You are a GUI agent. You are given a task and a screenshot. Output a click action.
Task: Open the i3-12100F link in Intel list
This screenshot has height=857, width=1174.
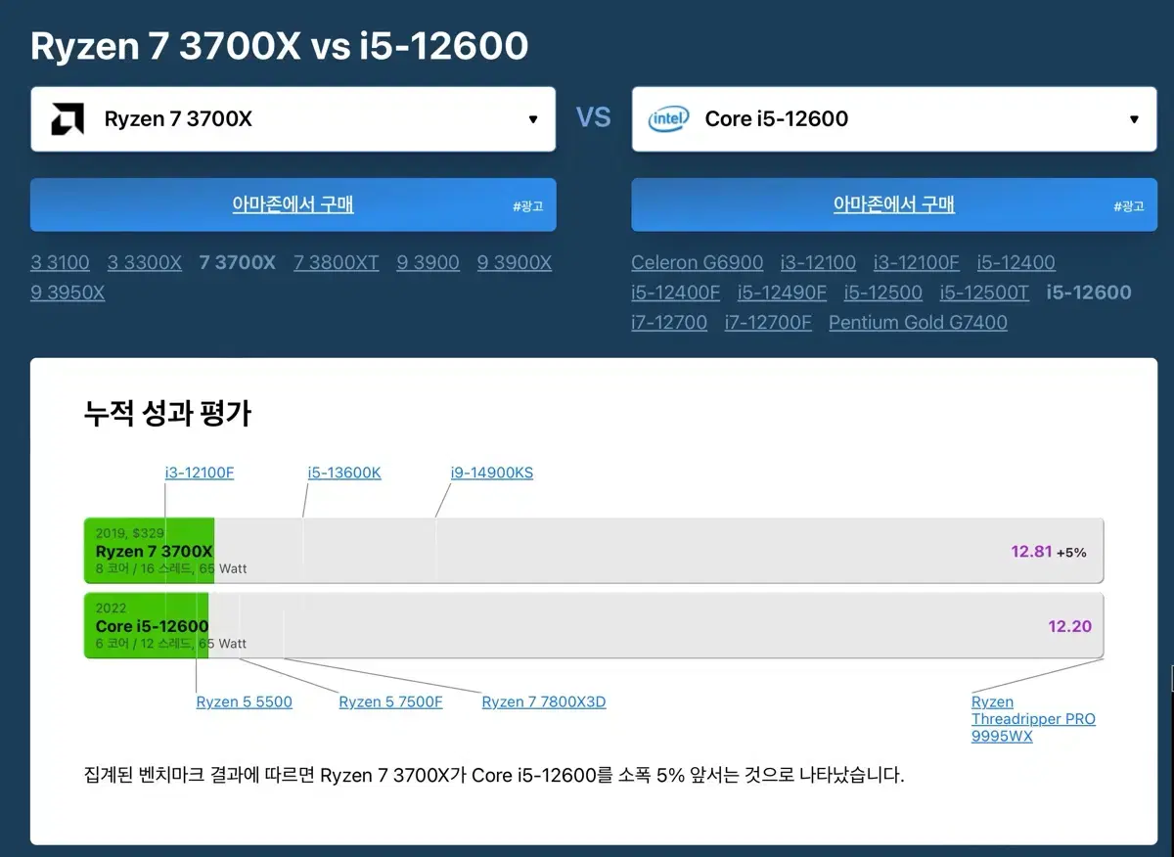917,262
